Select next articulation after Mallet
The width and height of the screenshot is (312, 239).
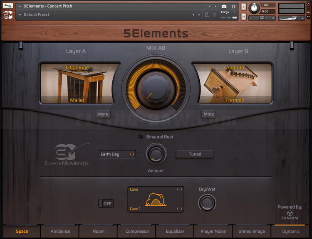[102, 100]
